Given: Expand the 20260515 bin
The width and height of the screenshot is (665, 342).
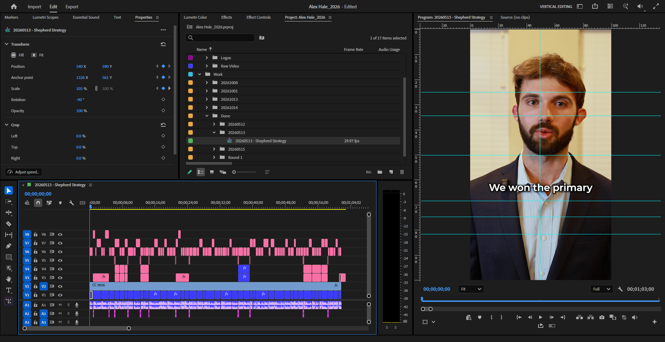Looking at the screenshot, I should click(214, 149).
